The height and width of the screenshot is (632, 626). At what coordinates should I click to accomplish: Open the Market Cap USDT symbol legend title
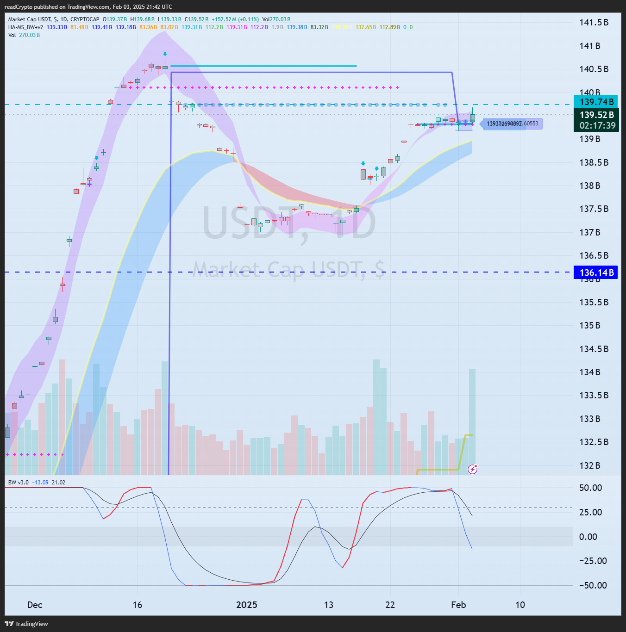point(54,19)
